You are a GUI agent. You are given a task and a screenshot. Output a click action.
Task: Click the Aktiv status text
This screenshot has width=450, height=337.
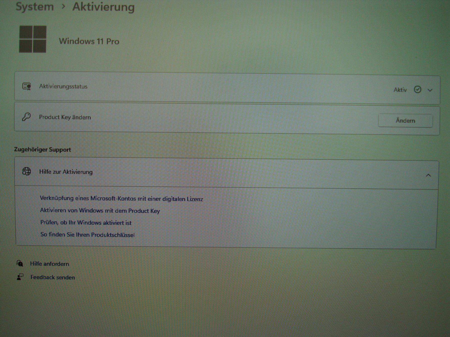click(x=400, y=90)
